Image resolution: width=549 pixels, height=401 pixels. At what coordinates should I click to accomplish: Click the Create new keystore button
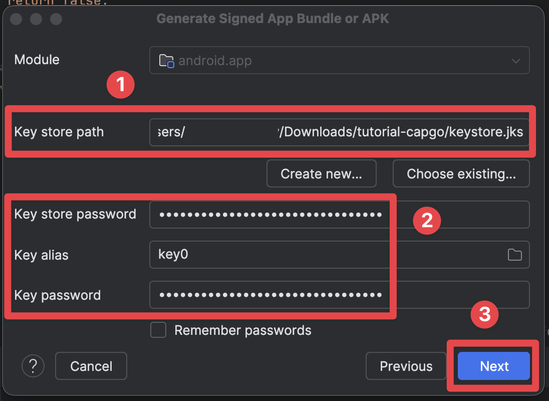pos(321,173)
